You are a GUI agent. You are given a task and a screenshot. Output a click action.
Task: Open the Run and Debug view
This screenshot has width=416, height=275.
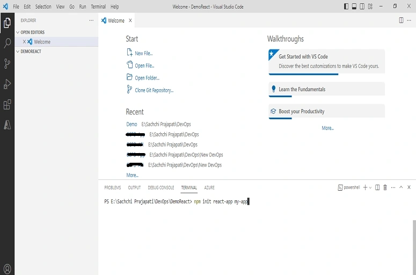(7, 84)
